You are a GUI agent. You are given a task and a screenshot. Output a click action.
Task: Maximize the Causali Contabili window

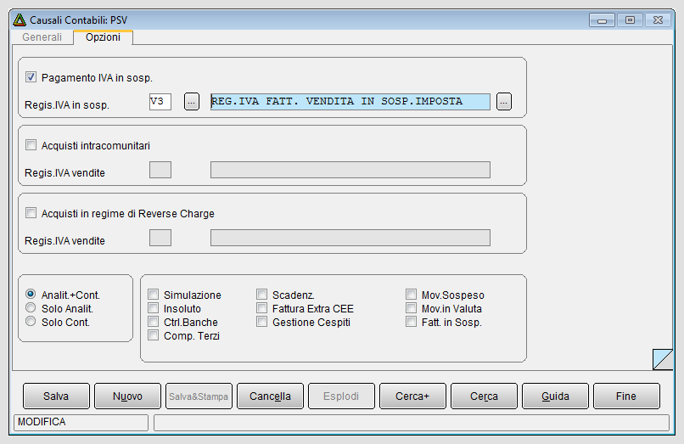point(630,20)
